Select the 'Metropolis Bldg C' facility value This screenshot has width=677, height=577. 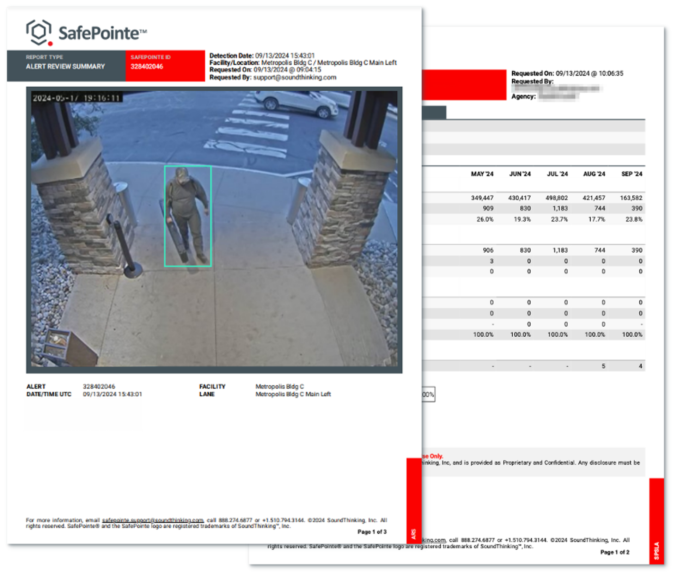coord(280,387)
